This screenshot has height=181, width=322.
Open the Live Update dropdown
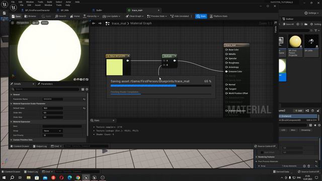[111, 16]
